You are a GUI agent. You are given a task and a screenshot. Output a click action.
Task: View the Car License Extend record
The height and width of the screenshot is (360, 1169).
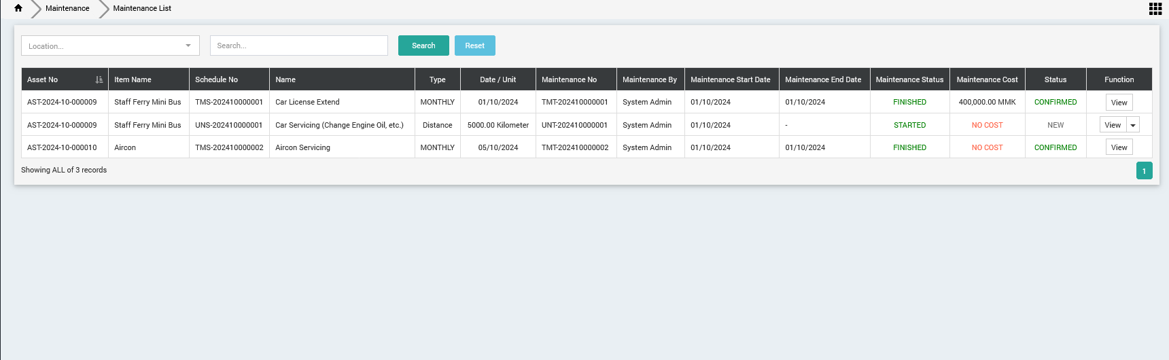coord(1119,103)
